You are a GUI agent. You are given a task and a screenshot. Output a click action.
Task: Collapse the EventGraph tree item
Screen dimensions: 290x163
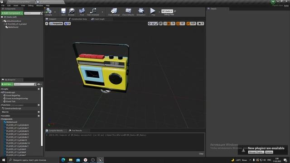(x=1, y=92)
